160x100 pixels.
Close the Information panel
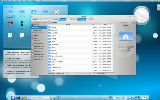pyautogui.click(x=134, y=22)
